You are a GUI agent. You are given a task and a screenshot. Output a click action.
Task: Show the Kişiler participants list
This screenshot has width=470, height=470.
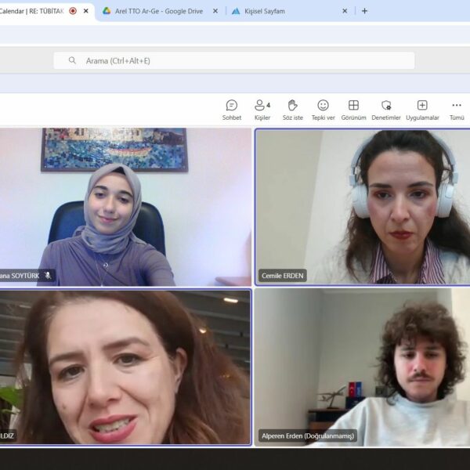click(262, 109)
